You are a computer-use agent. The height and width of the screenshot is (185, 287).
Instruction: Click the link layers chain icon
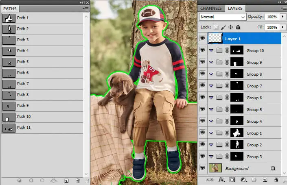(x=210, y=179)
